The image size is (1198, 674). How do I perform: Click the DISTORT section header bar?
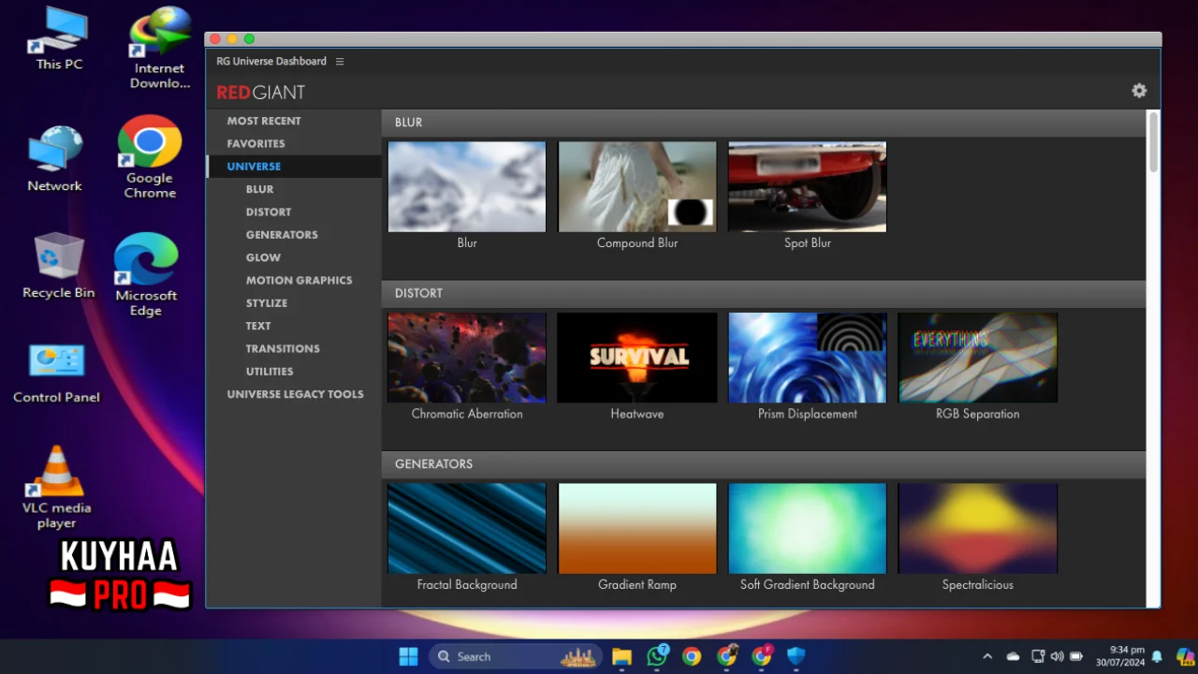click(x=764, y=294)
